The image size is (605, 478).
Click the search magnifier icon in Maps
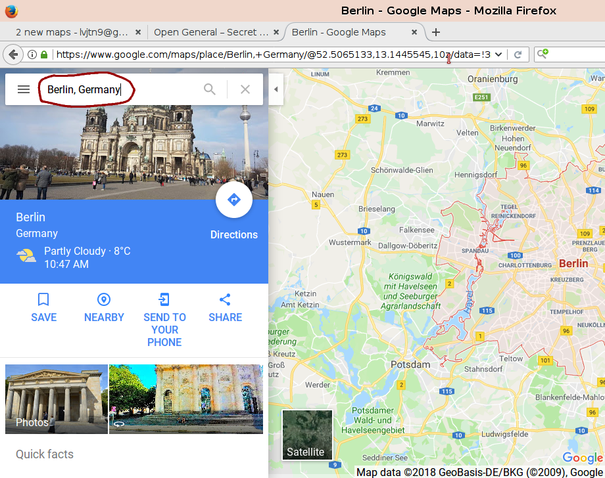pyautogui.click(x=210, y=89)
